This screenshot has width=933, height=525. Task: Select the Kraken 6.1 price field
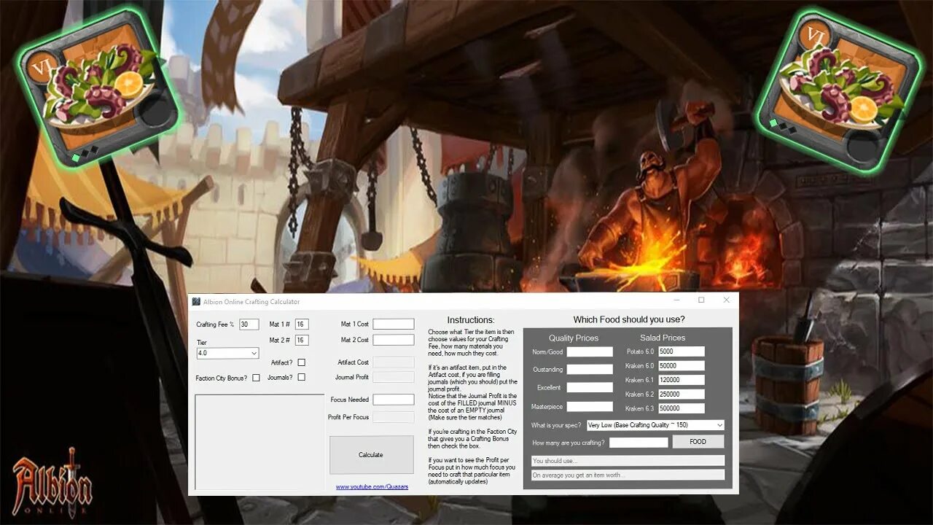682,380
